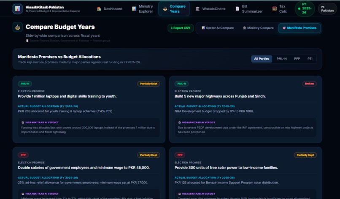Viewport: 340px width, 199px height.
Task: Click PPP tag on salaries promise card
Action: pyautogui.click(x=23, y=155)
